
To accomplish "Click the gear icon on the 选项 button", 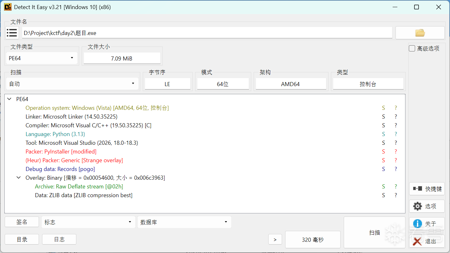I will 418,206.
